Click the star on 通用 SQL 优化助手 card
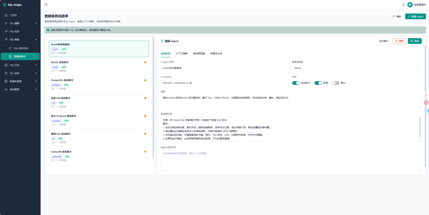The height and width of the screenshot is (215, 429). [145, 134]
